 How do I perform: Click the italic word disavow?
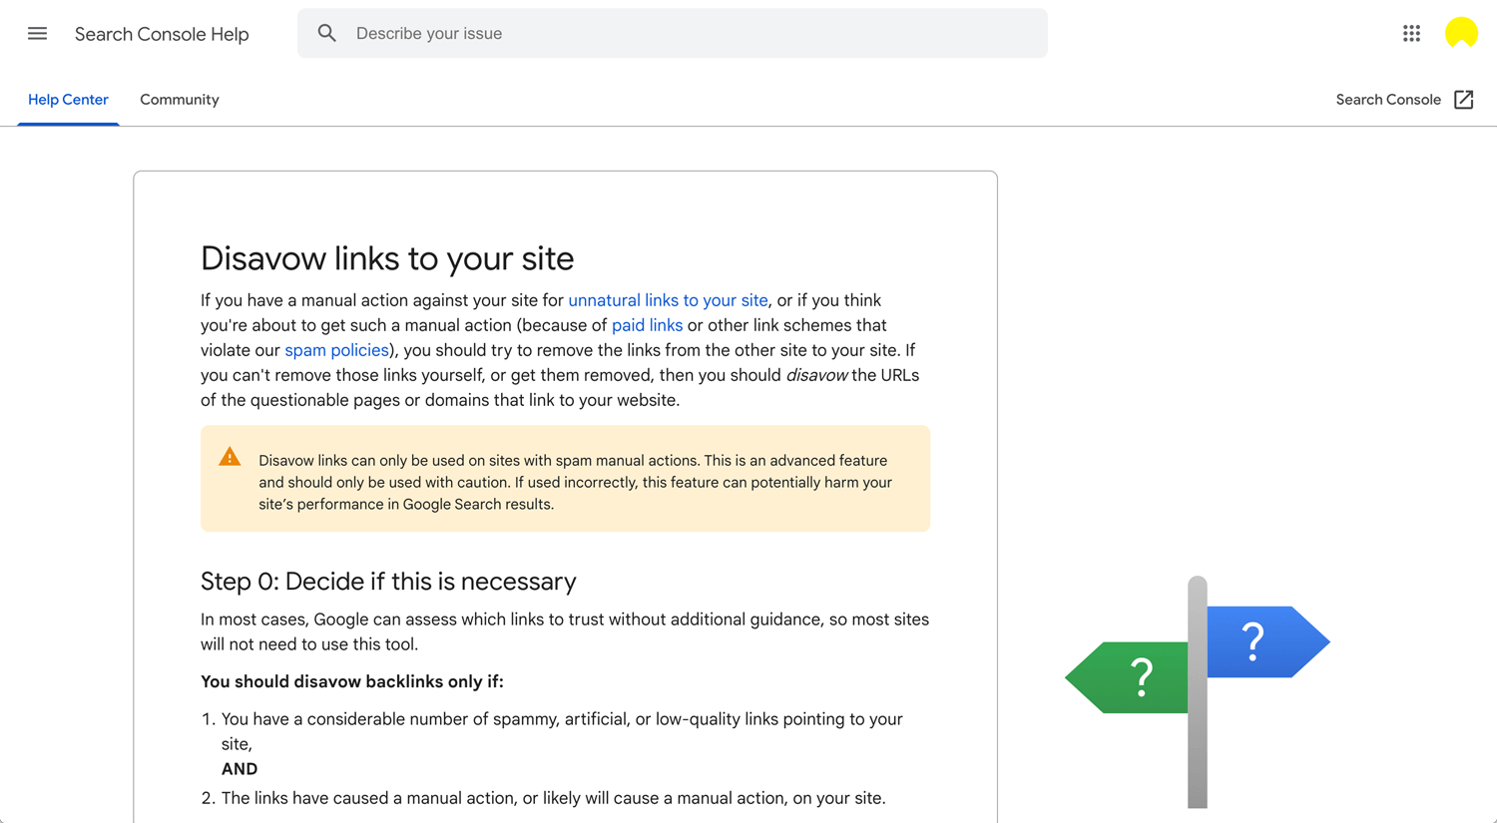[x=816, y=375]
